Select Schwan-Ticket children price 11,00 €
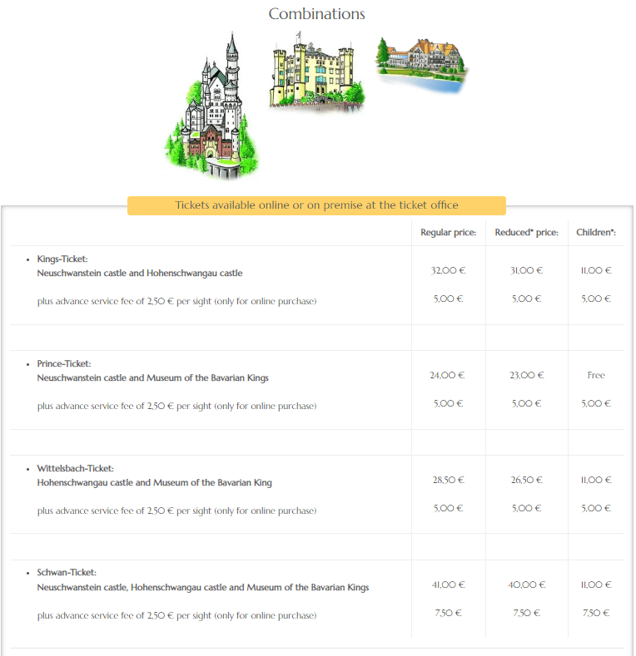The image size is (636, 656). click(x=596, y=584)
